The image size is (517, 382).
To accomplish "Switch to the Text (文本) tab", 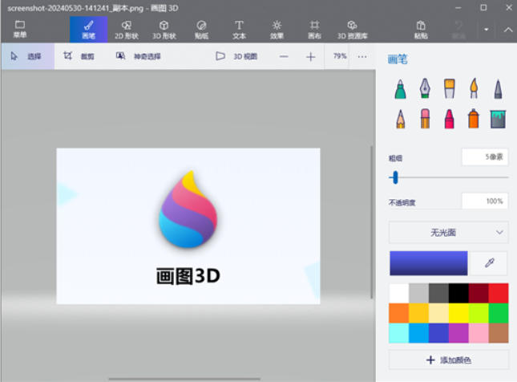I will point(239,30).
